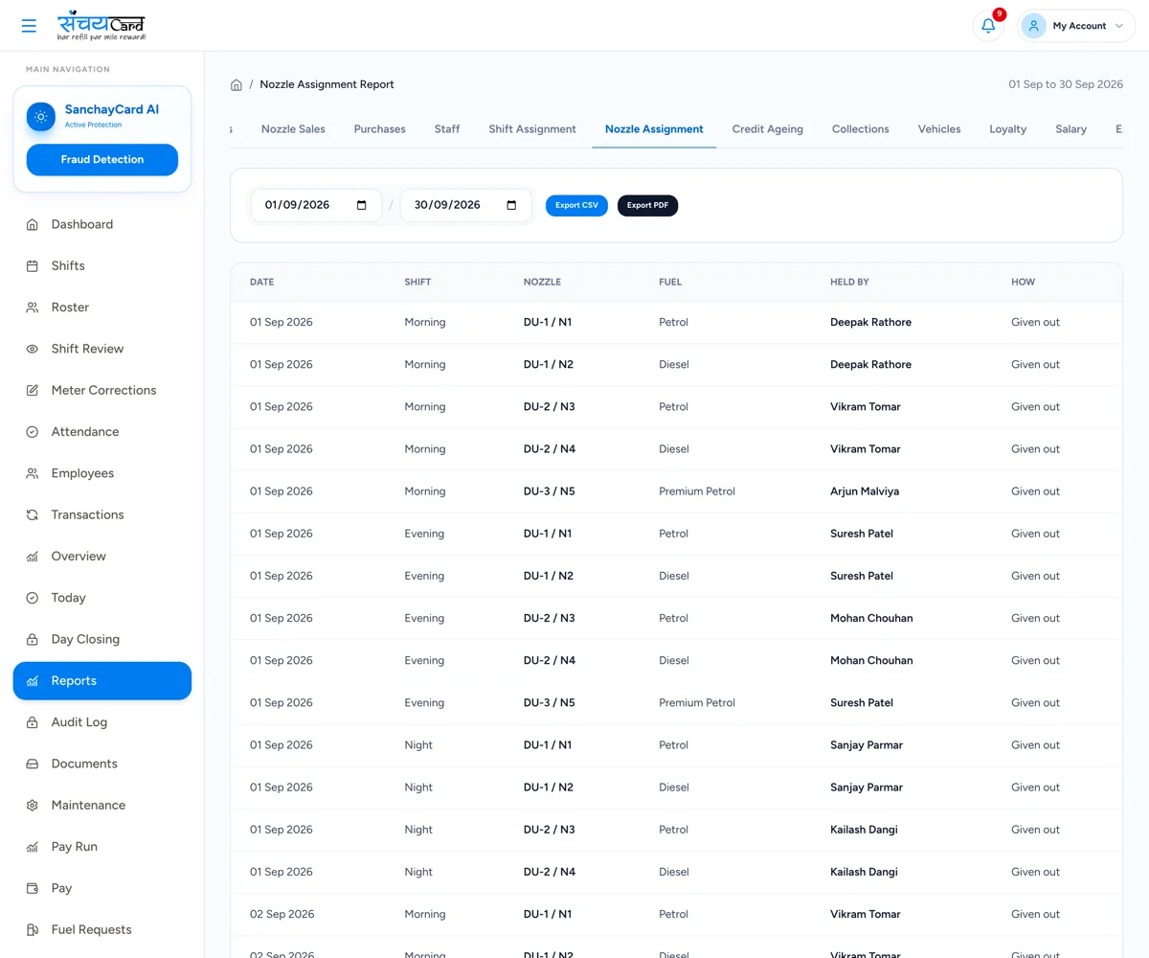Click the end date field 30/09/2026
This screenshot has width=1149, height=958.
pos(466,205)
